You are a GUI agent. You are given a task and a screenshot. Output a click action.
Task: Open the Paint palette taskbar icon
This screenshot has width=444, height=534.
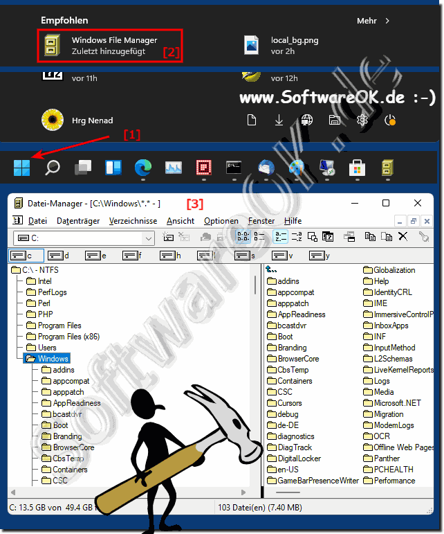(296, 168)
